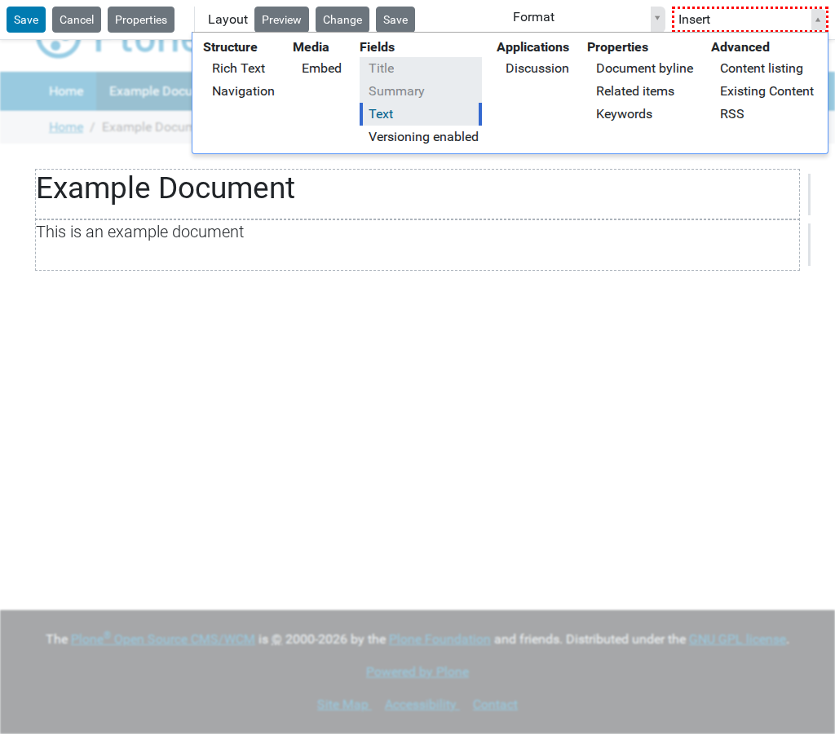Open the Plone Foundation link
The height and width of the screenshot is (734, 835).
(440, 639)
